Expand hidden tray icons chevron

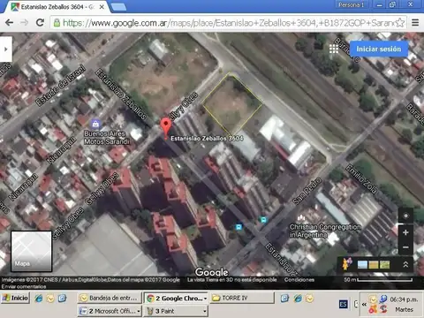coord(364,304)
